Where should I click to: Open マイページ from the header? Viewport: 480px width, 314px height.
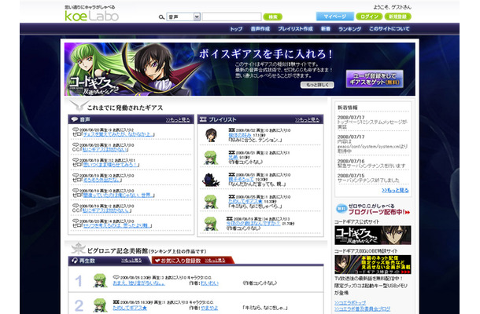[x=335, y=16]
